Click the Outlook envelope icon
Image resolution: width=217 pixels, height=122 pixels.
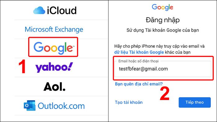(29, 106)
